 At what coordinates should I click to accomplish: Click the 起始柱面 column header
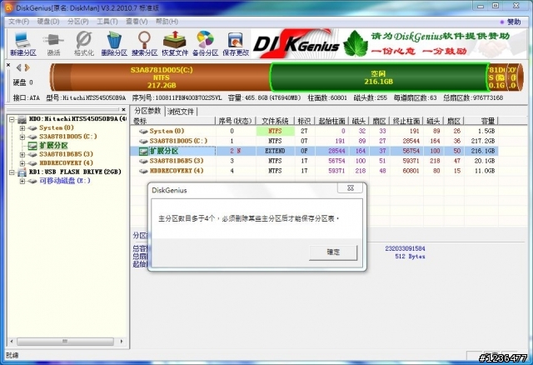click(332, 121)
